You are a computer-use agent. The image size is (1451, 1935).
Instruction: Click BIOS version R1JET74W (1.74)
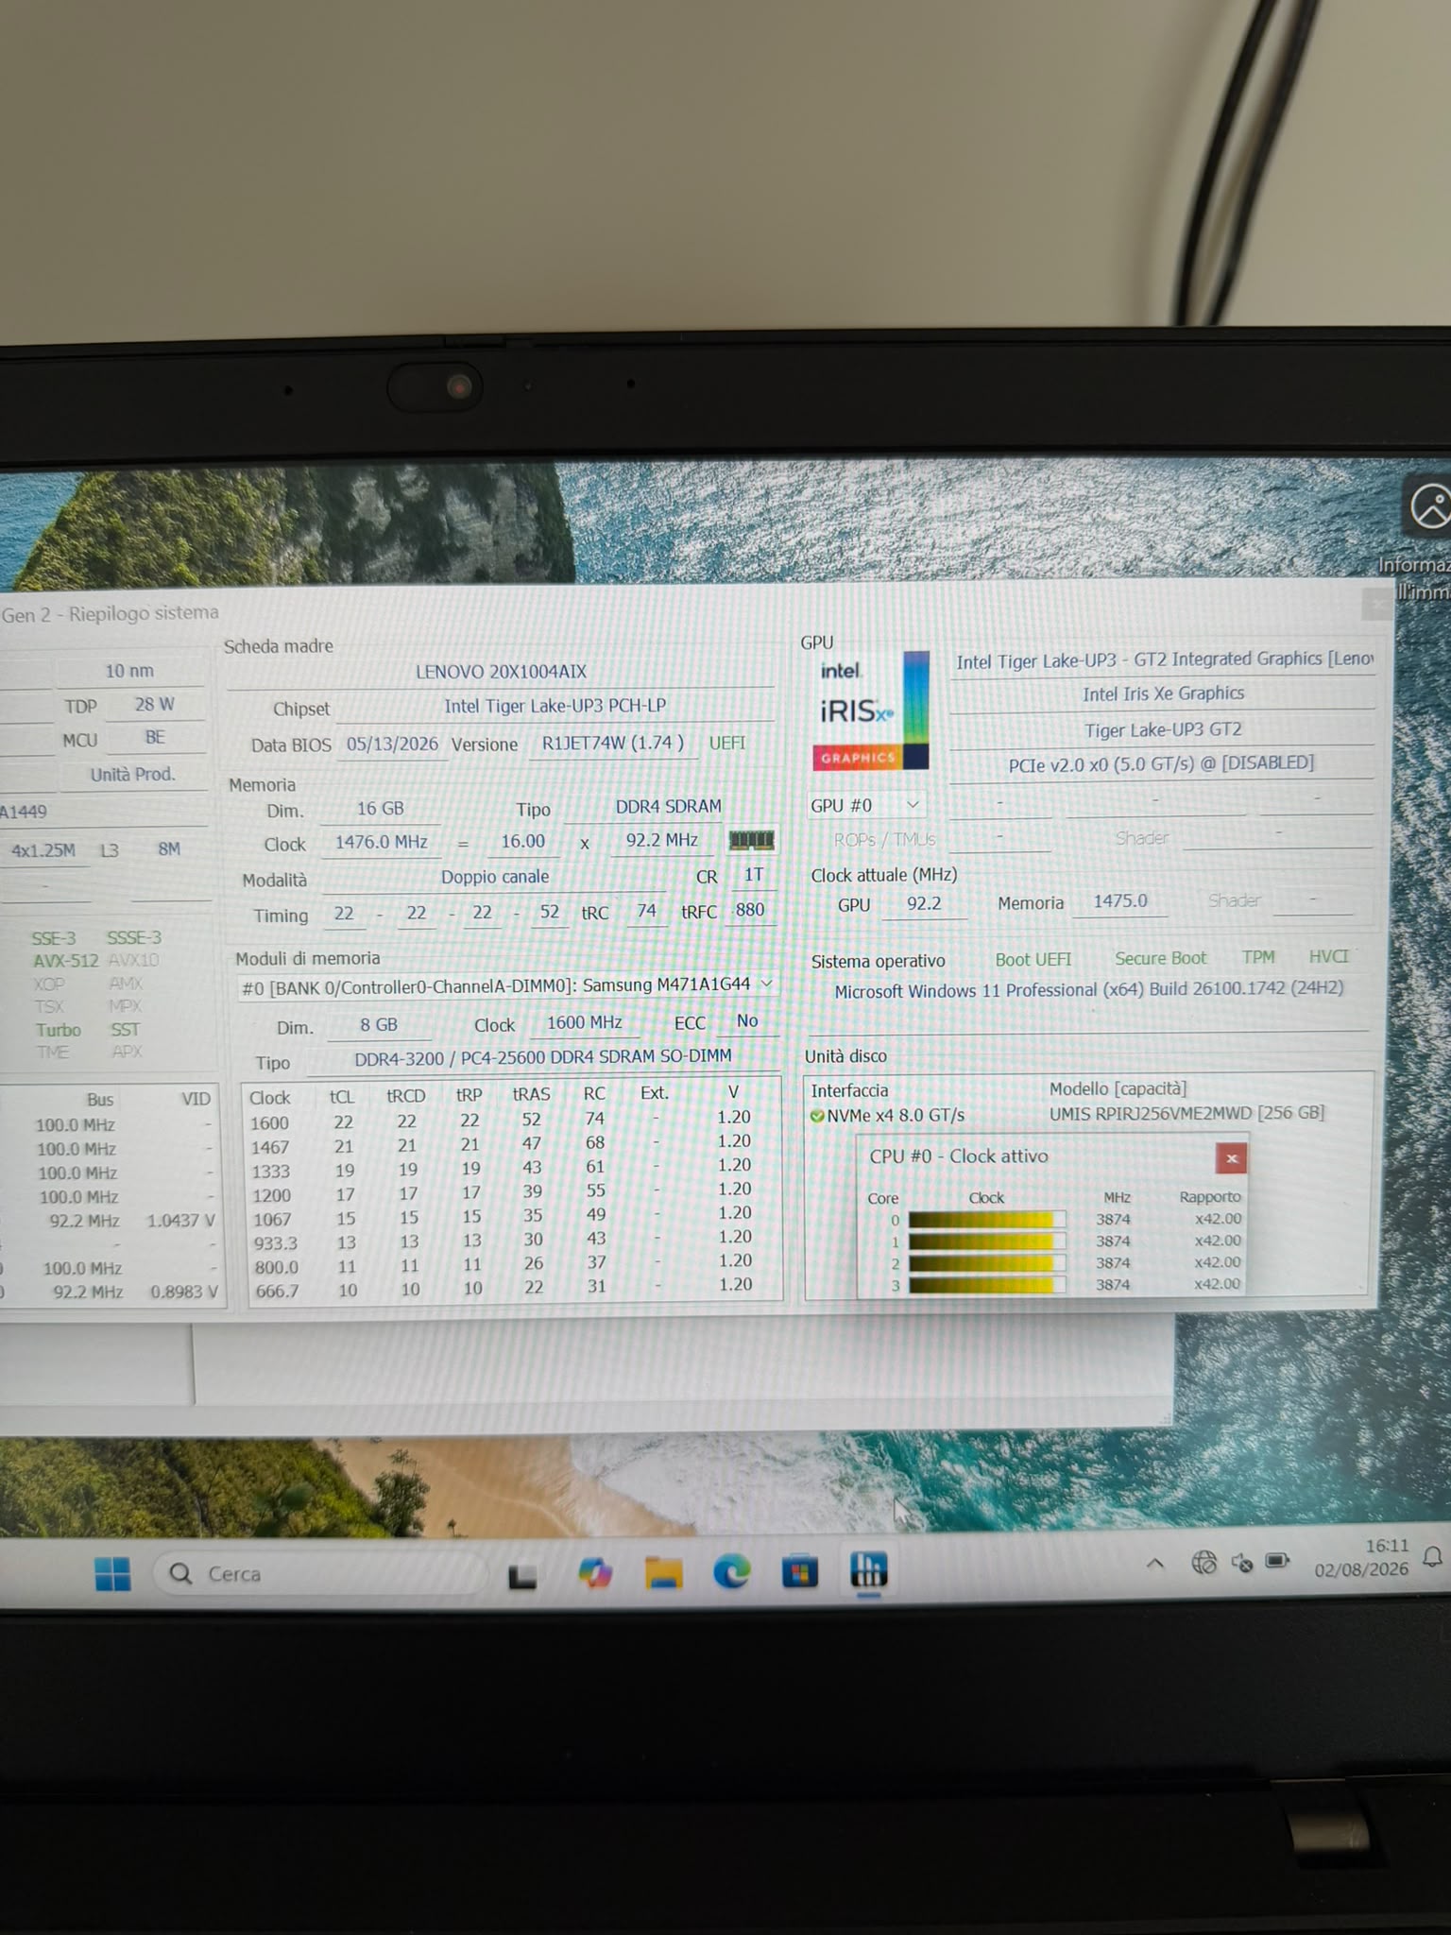612,743
